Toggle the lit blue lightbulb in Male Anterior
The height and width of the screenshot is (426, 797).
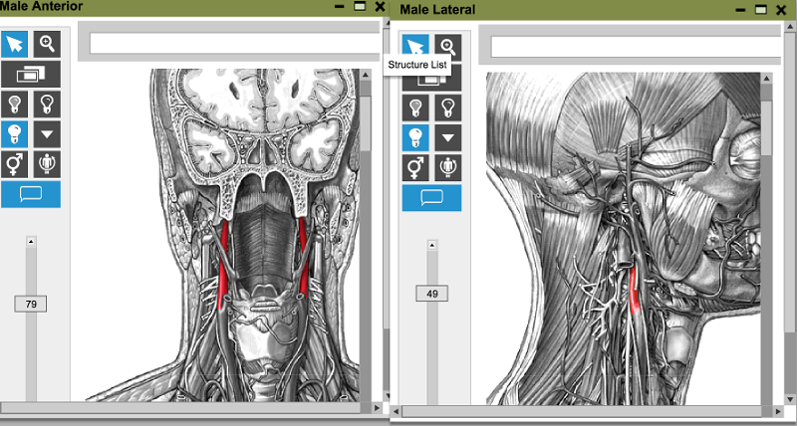coord(15,133)
